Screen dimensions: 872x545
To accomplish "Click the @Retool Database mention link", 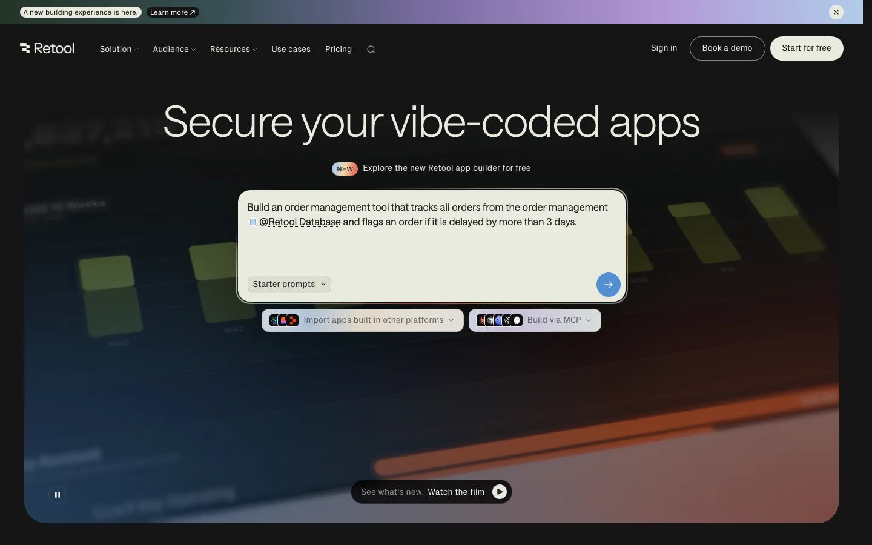I will 300,222.
